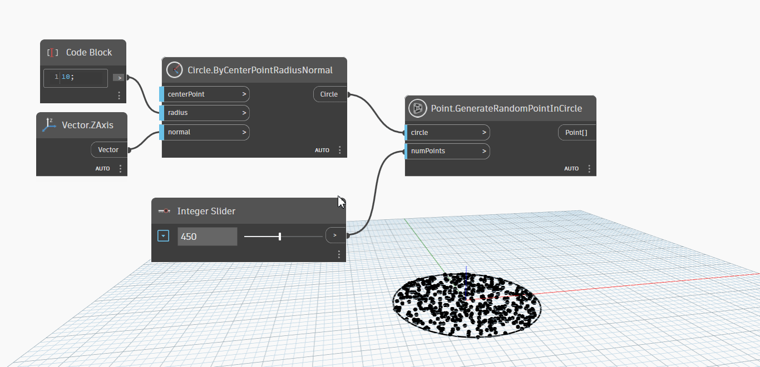Click the Circle.ByCenterPointRadiusNormal node icon
This screenshot has height=367, width=760.
tap(175, 70)
